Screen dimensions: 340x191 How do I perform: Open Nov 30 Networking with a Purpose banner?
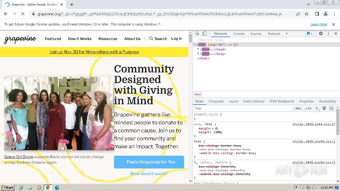tap(94, 52)
